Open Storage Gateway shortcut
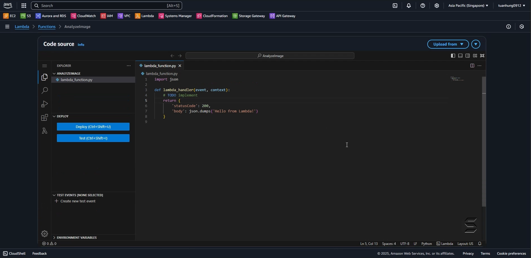531x258 pixels. [249, 16]
